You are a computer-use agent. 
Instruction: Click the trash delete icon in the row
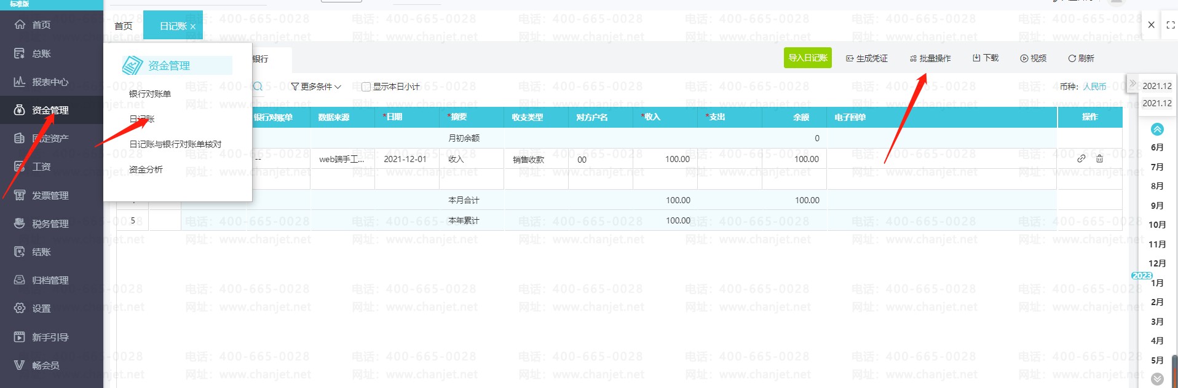click(1099, 159)
